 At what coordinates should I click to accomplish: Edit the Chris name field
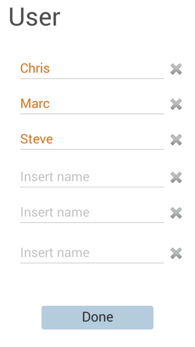click(92, 68)
